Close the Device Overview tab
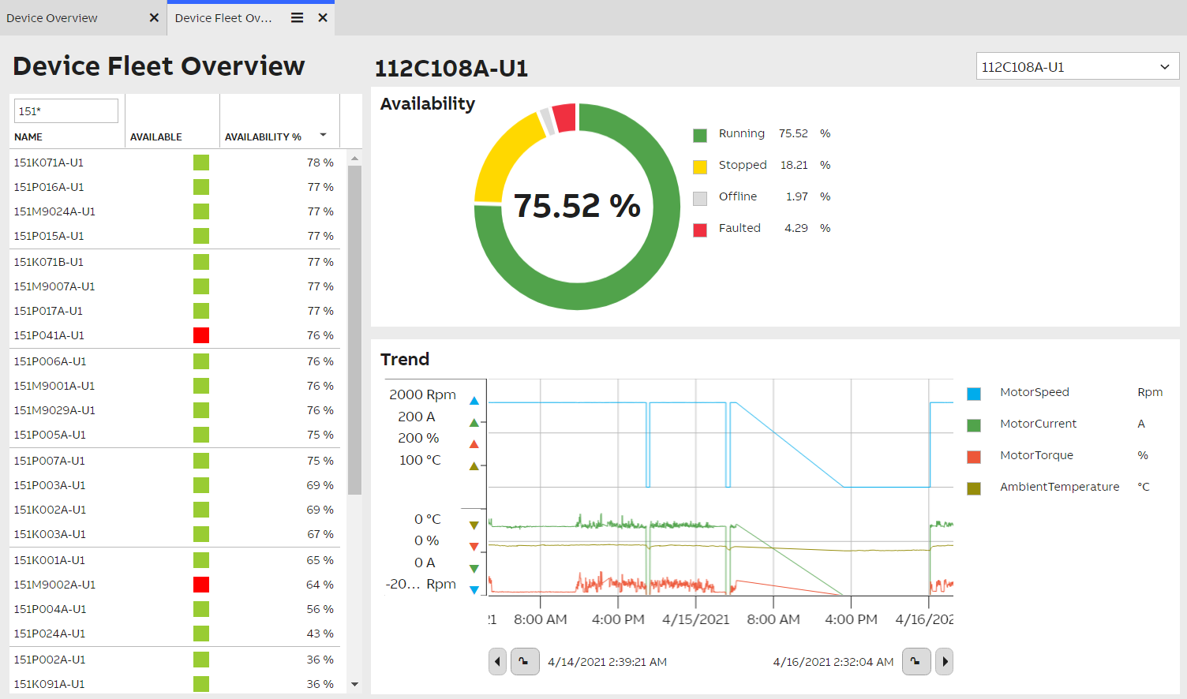Image resolution: width=1187 pixels, height=699 pixels. (154, 17)
